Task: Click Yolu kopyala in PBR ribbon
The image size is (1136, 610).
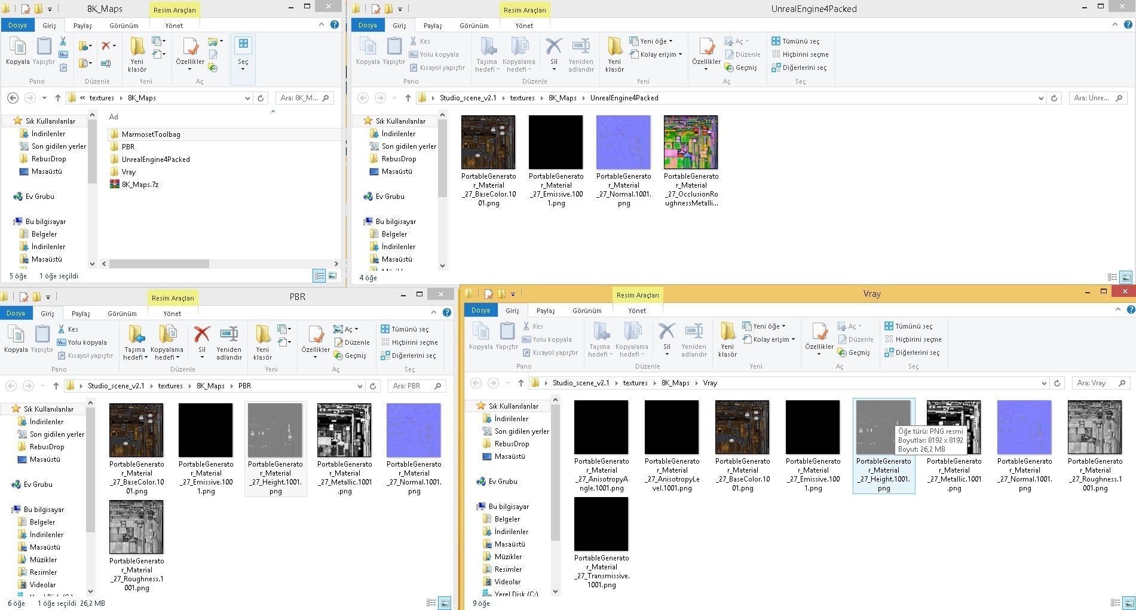Action: pos(82,342)
